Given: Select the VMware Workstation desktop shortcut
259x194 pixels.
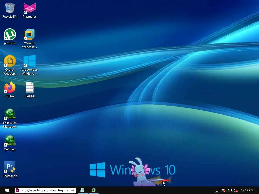Looking at the screenshot, I should click(29, 39).
